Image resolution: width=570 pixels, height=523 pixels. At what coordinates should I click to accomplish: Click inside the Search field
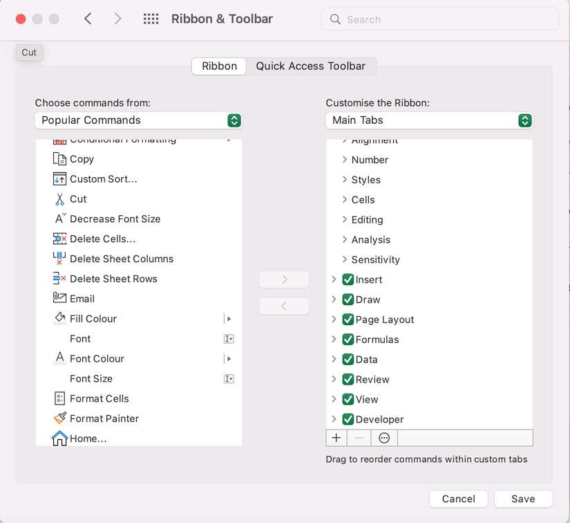pos(439,19)
